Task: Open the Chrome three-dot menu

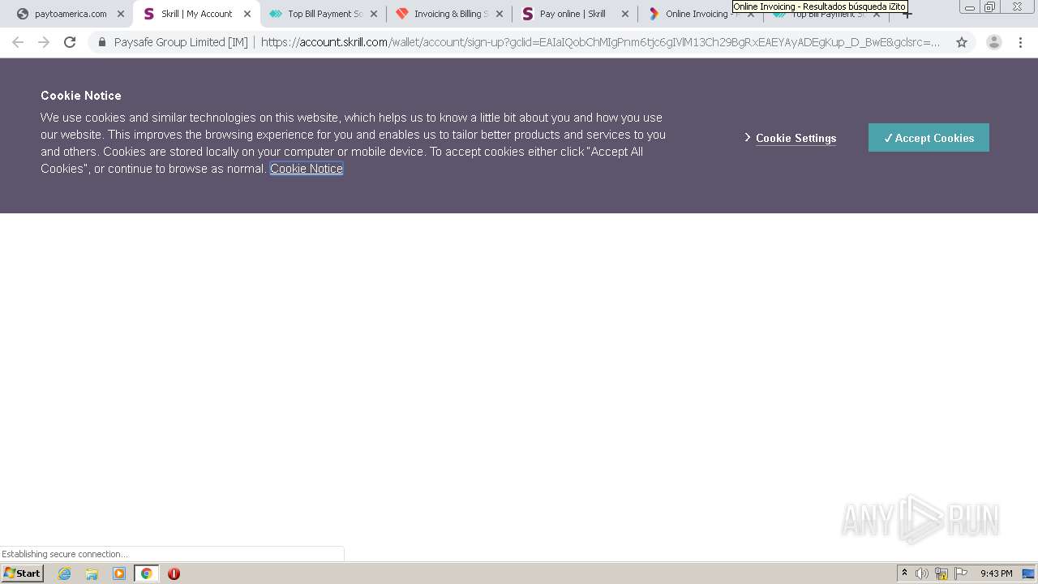Action: [1020, 42]
